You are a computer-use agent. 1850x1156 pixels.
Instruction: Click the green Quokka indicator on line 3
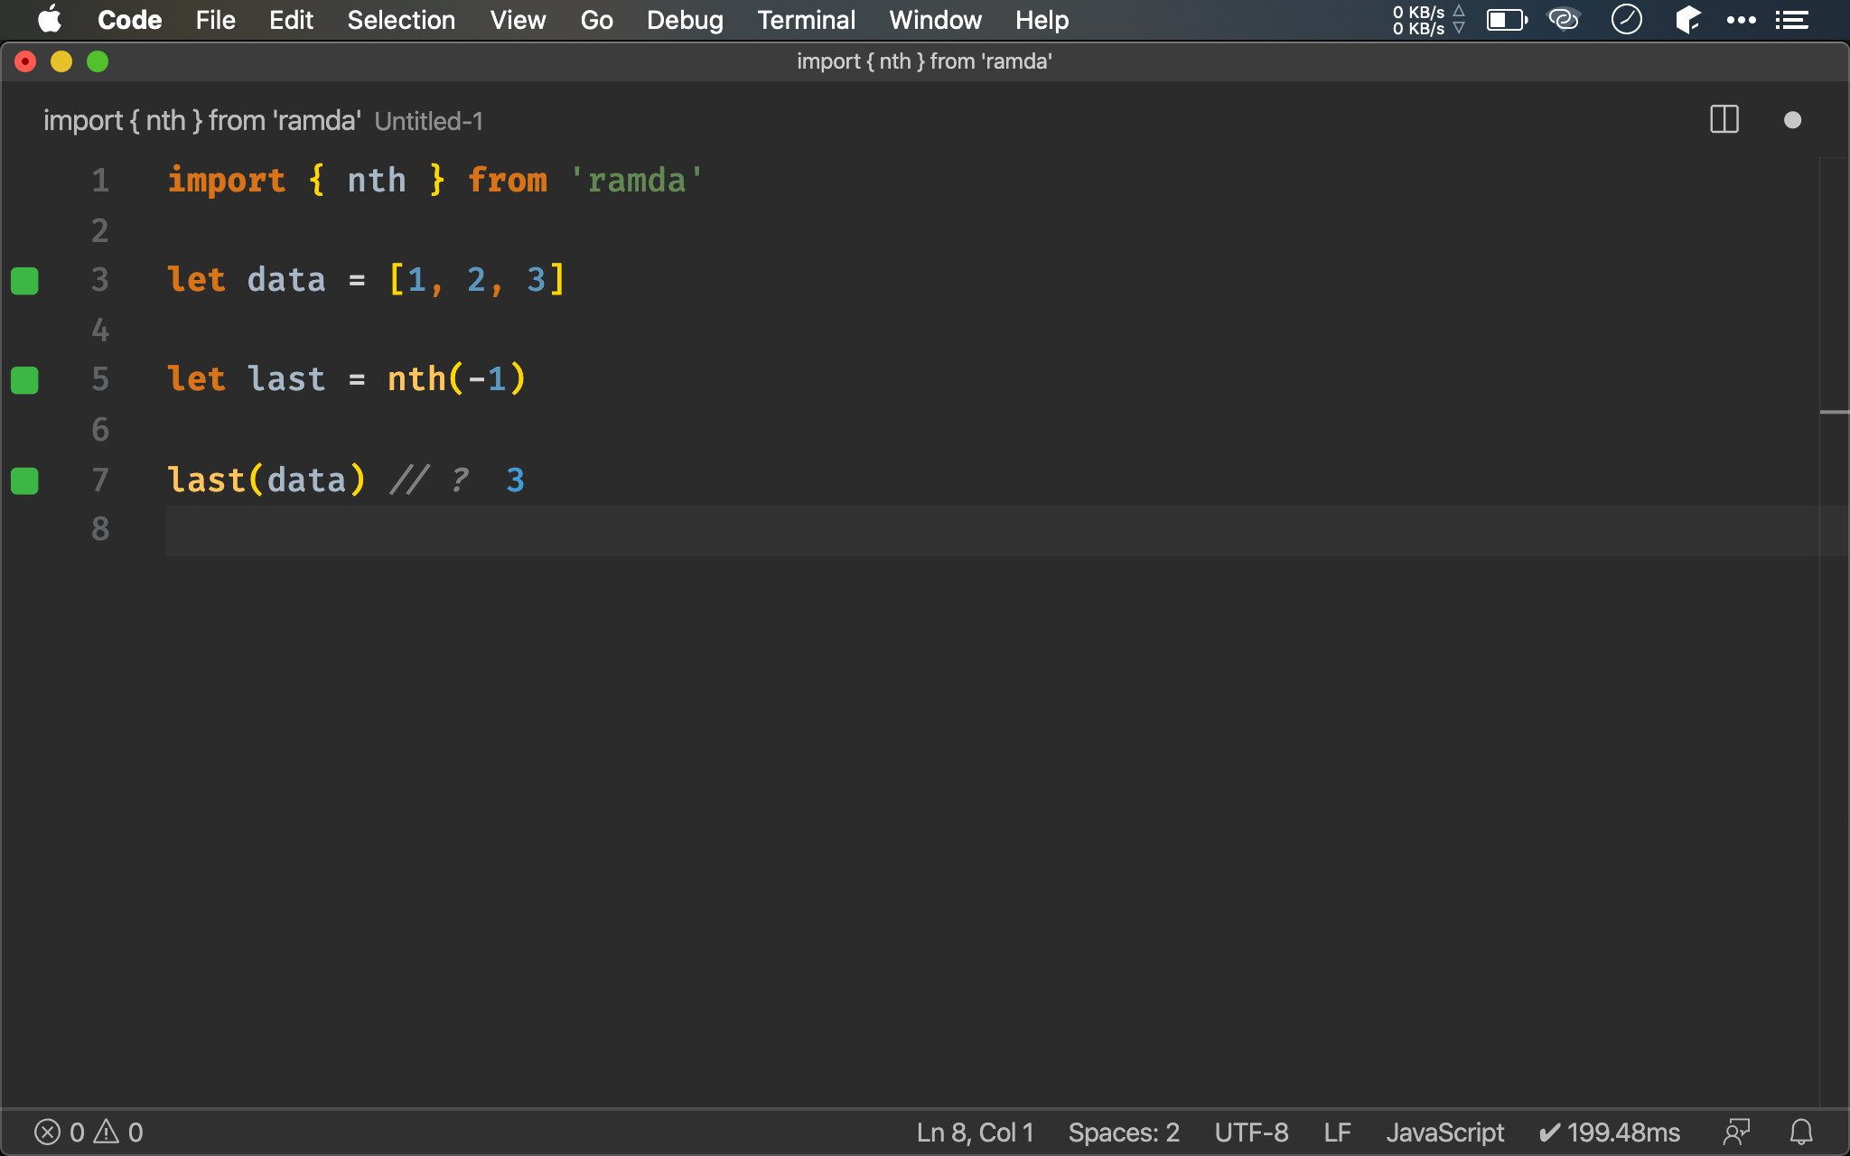click(24, 281)
